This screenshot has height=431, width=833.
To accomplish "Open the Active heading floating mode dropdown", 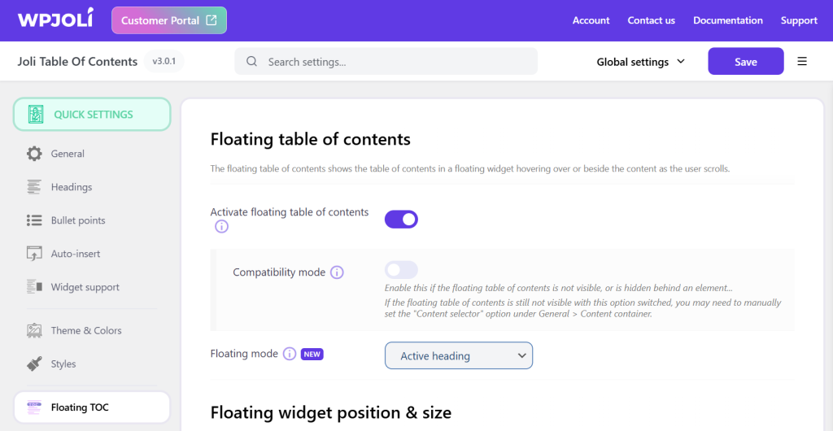I will [x=459, y=355].
